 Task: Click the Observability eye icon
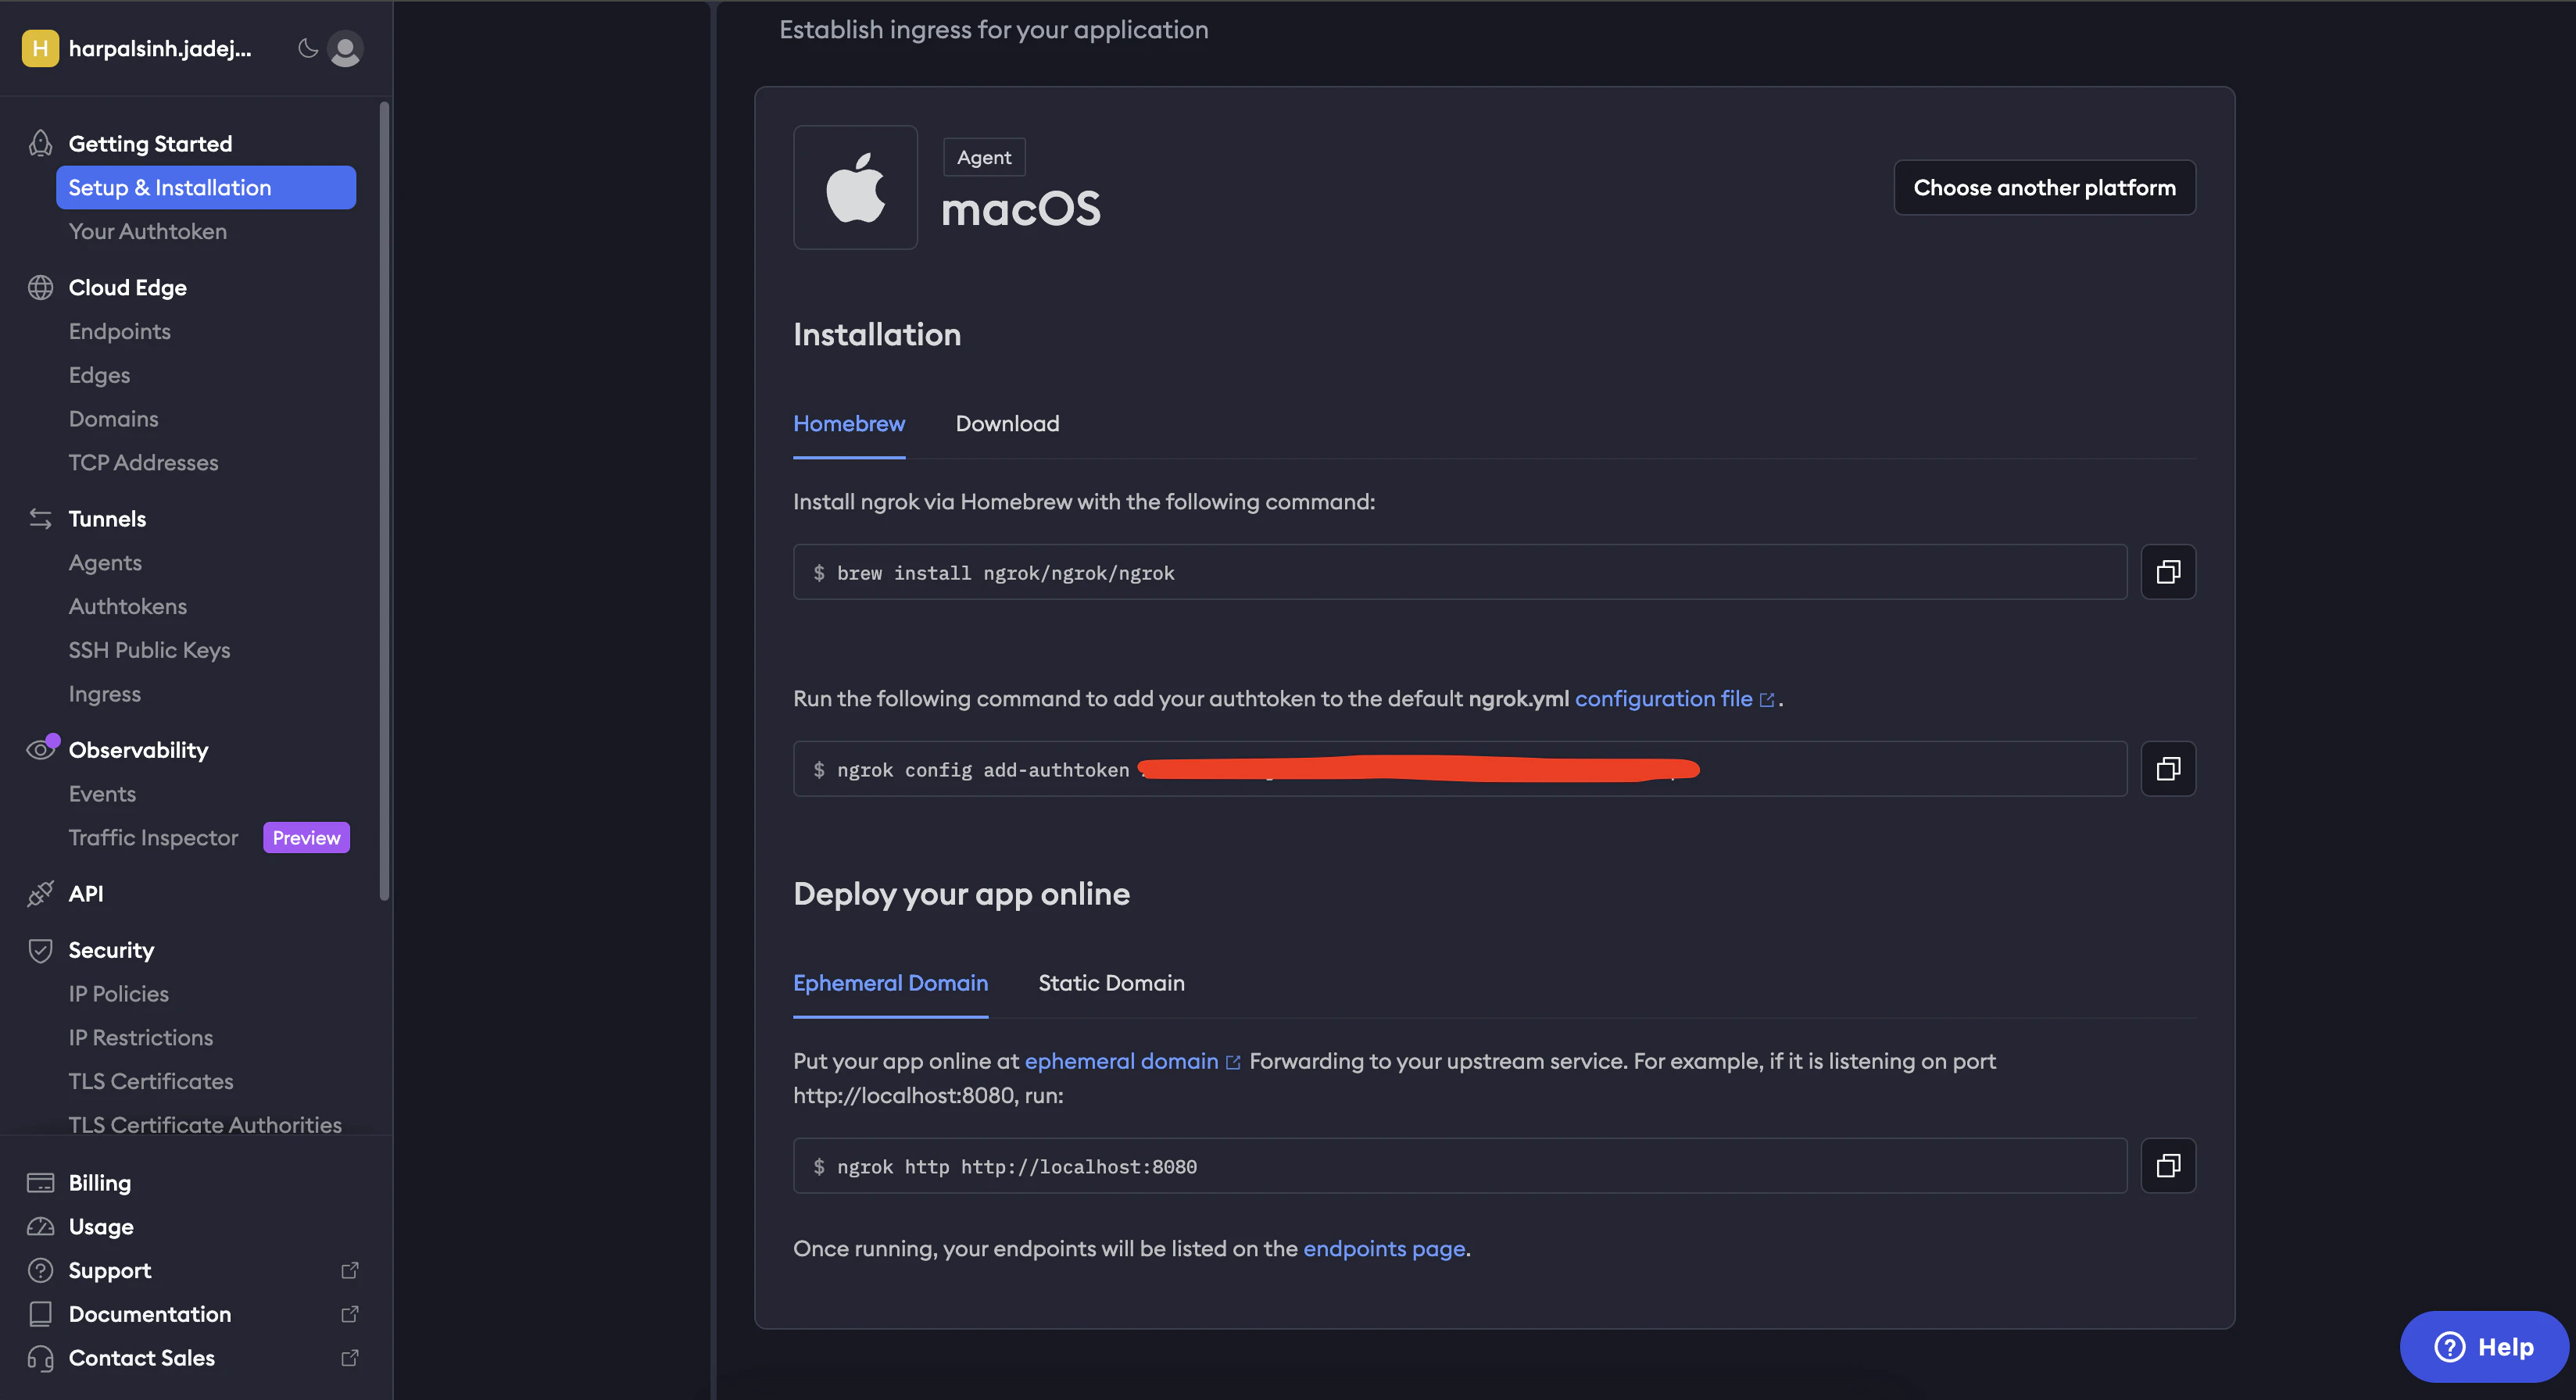(x=40, y=749)
